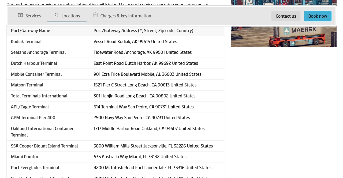Open the Services tab

[29, 16]
